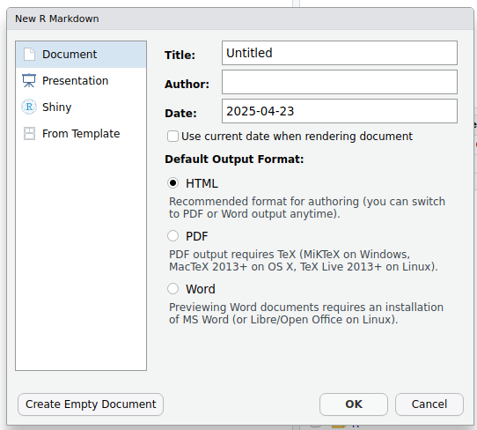The height and width of the screenshot is (430, 477).
Task: Click the From Template icon
Action: click(29, 133)
